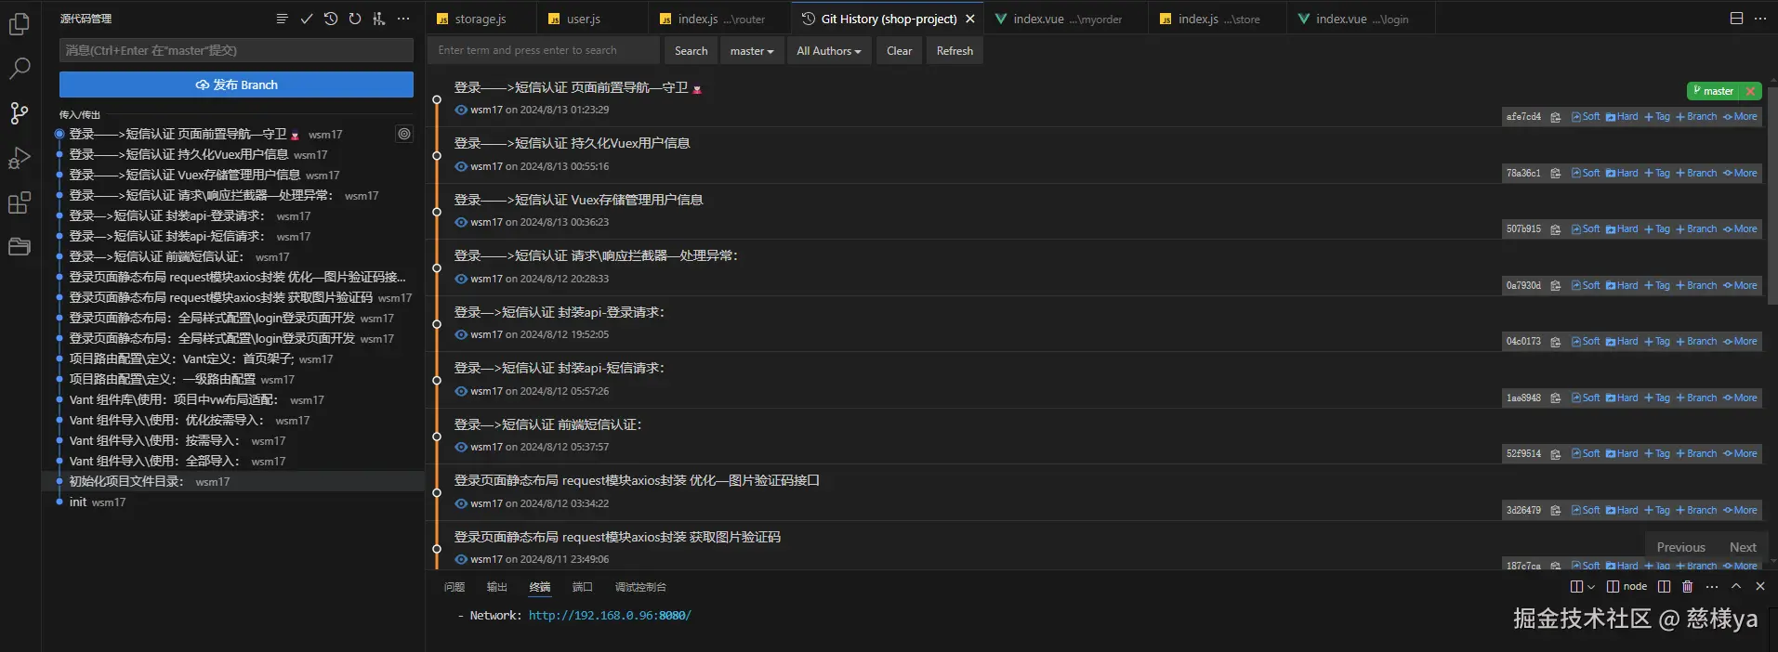1778x652 pixels.
Task: Open the All Authors dropdown
Action: coord(828,51)
